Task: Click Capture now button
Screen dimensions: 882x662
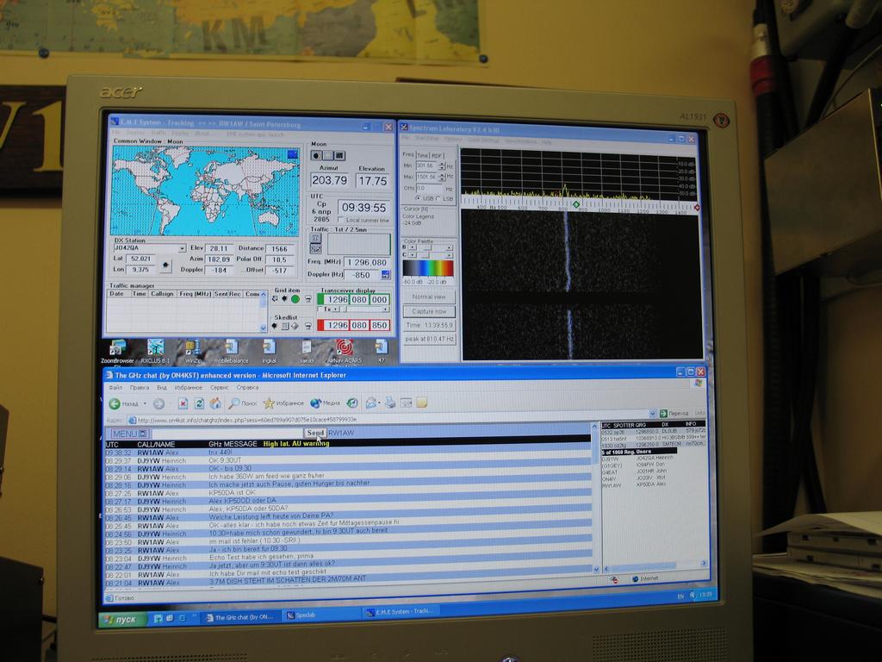Action: (429, 311)
